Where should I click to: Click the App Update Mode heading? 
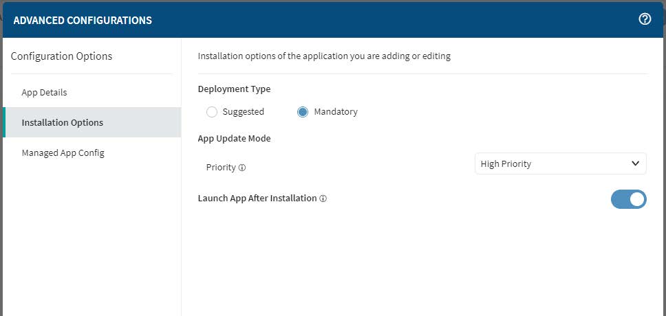234,138
